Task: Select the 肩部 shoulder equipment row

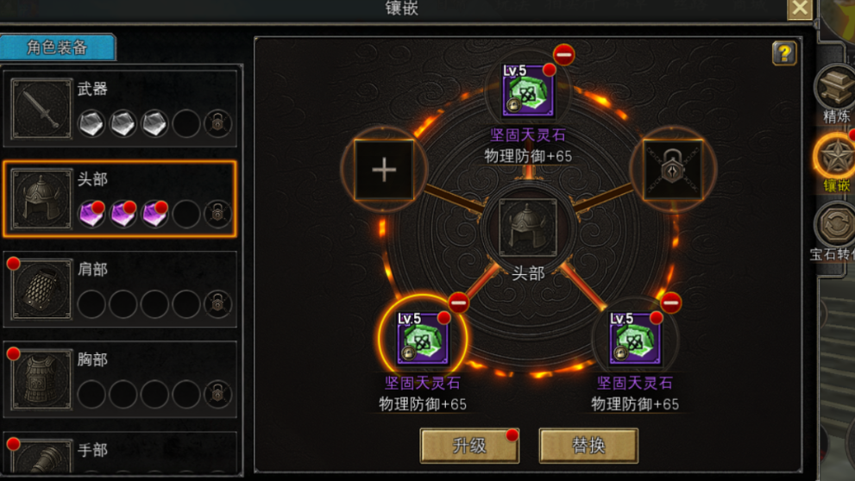Action: pos(120,290)
